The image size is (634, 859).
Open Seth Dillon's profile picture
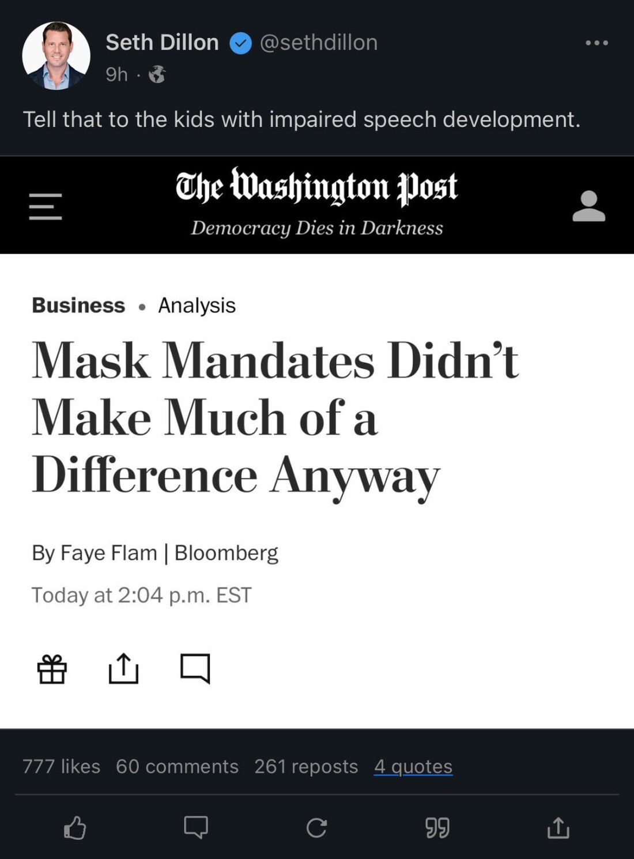(x=56, y=56)
